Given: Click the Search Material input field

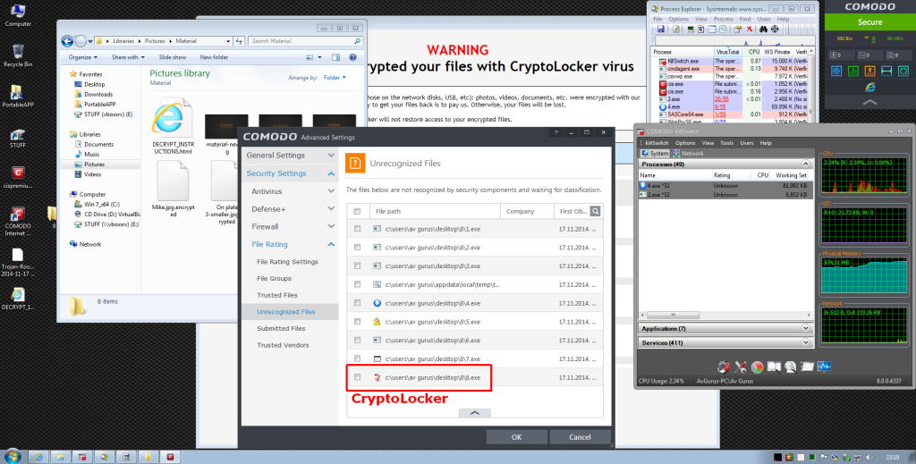Looking at the screenshot, I should coord(306,41).
